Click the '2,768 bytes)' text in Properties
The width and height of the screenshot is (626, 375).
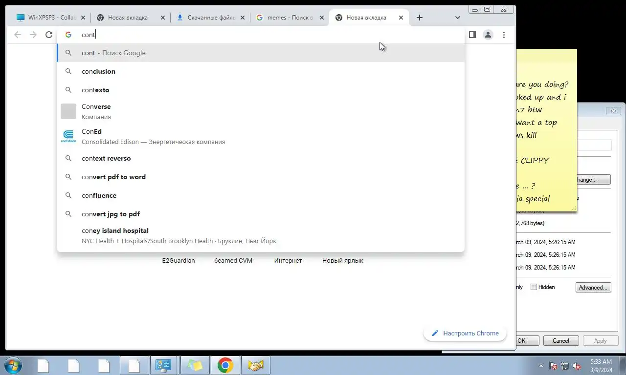[530, 223]
